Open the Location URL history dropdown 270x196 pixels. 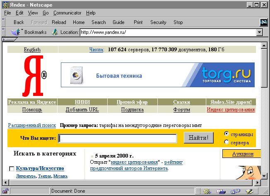click(260, 32)
